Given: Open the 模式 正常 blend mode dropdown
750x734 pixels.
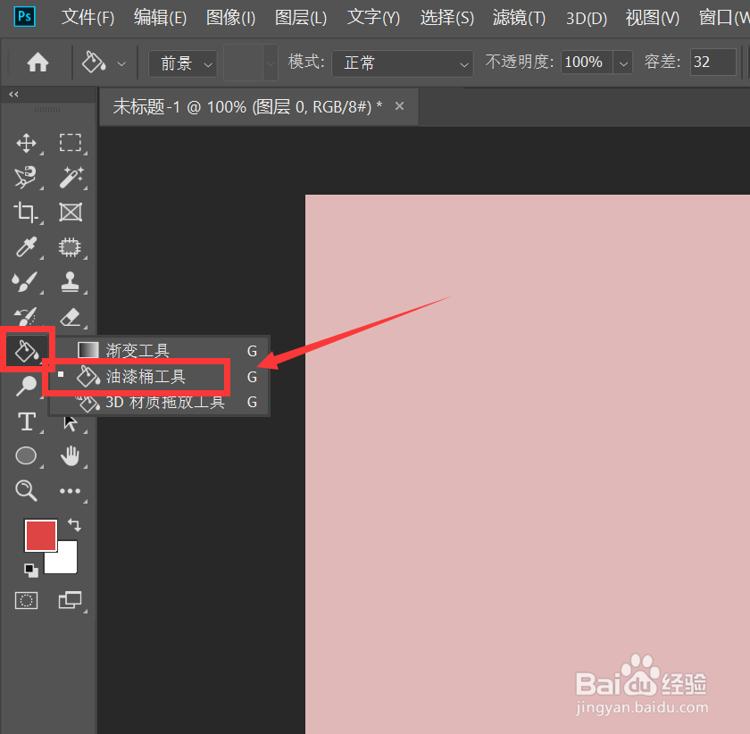Looking at the screenshot, I should [403, 63].
